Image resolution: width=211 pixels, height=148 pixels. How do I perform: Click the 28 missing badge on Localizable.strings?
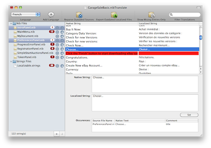click(52, 66)
